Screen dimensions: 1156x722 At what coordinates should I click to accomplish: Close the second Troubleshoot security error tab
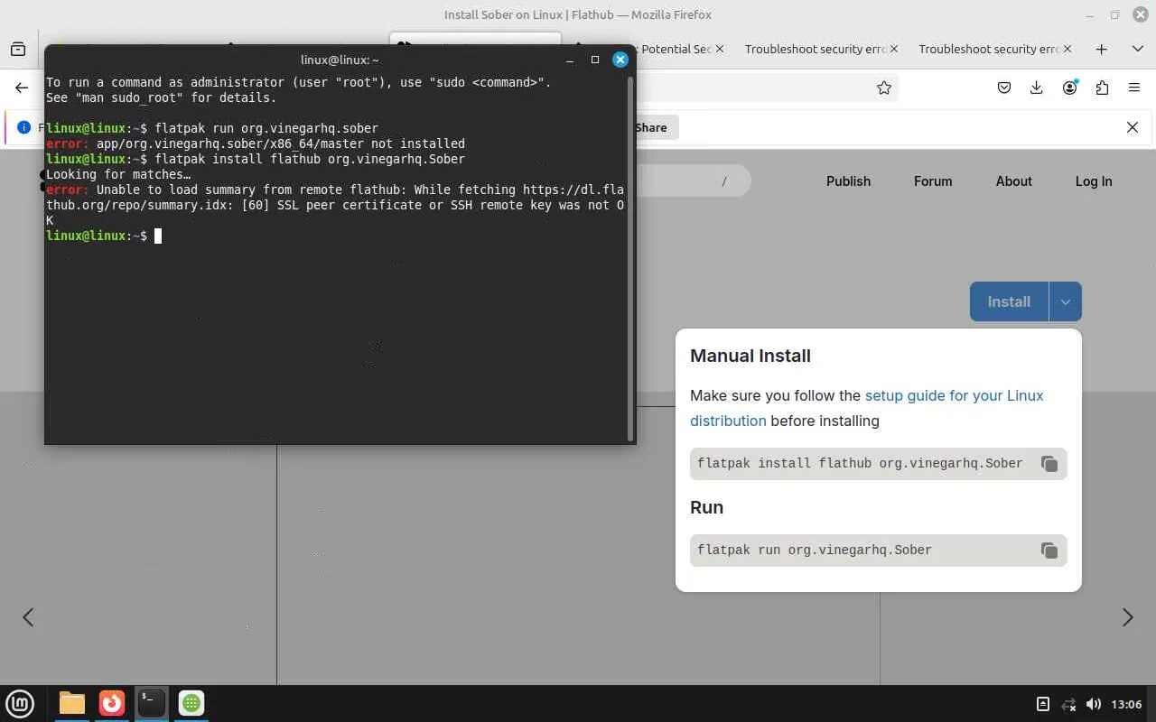1068,49
